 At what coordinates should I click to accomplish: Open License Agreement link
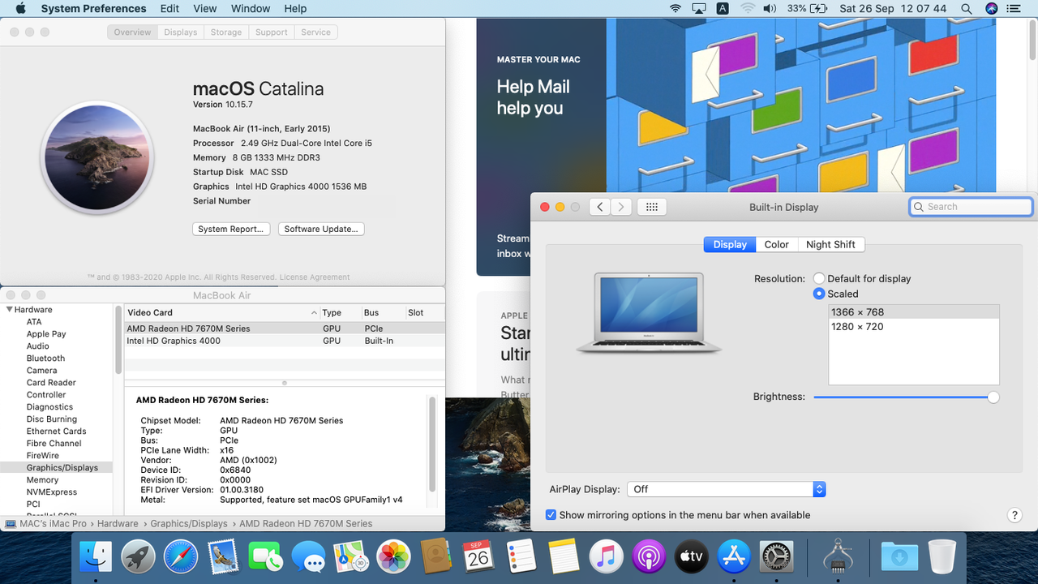tap(315, 277)
